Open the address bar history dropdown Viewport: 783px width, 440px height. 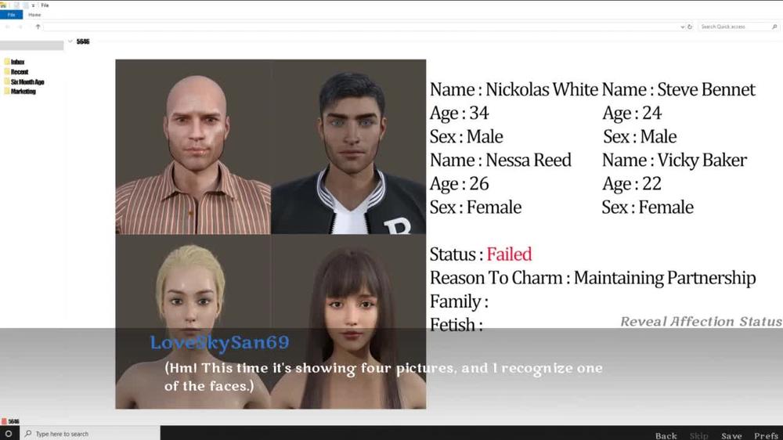click(682, 27)
